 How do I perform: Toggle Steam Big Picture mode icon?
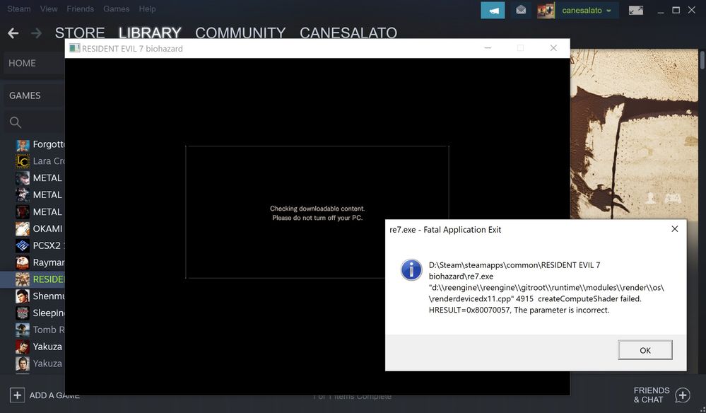636,10
